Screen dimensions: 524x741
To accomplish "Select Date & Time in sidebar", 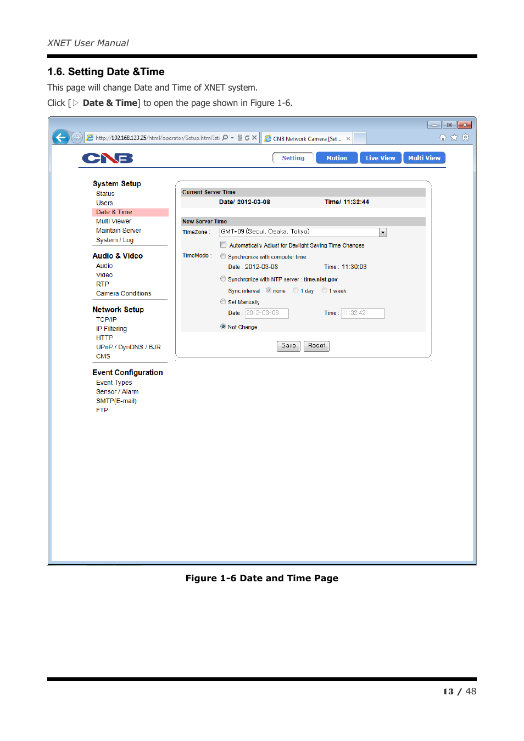I will 130,212.
